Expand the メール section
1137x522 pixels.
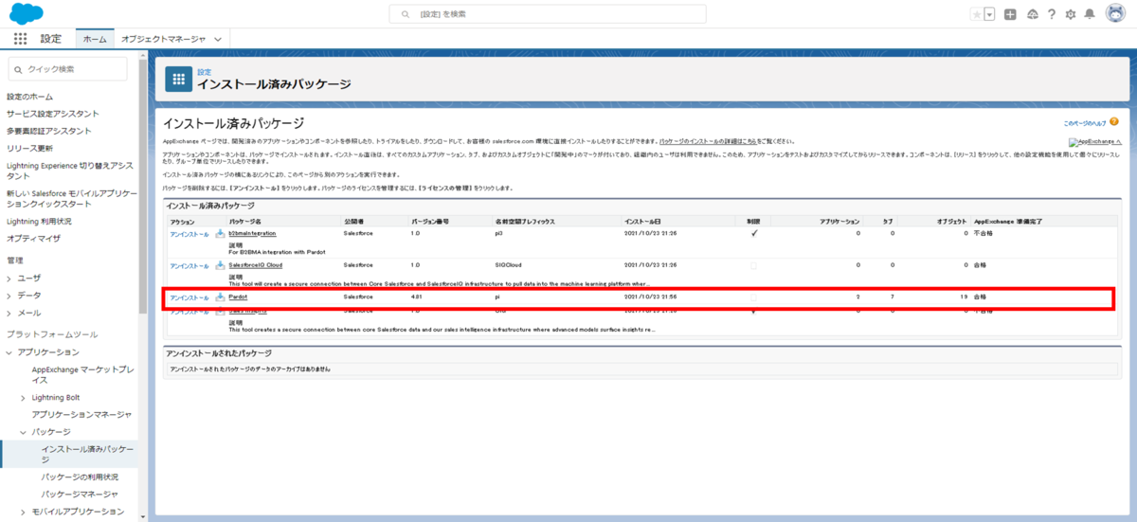pyautogui.click(x=9, y=313)
